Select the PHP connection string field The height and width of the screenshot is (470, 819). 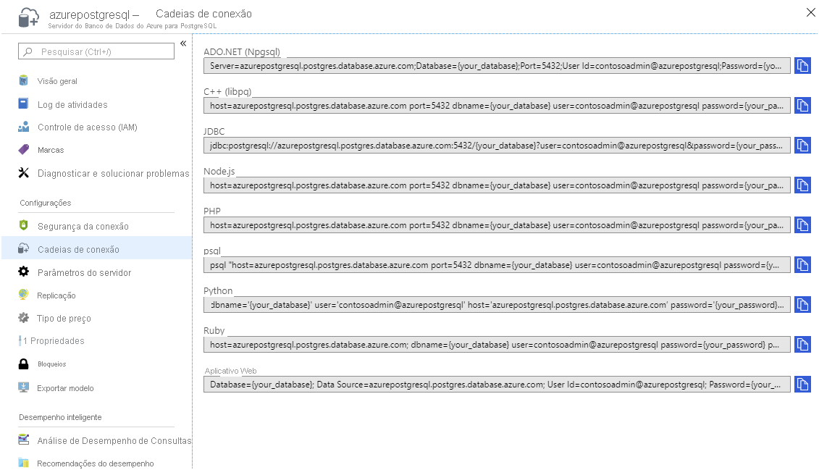[497, 225]
